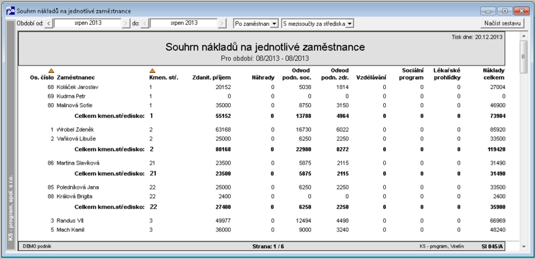Select employee Králová Brigita
The height and width of the screenshot is (259, 535).
pyautogui.click(x=74, y=197)
